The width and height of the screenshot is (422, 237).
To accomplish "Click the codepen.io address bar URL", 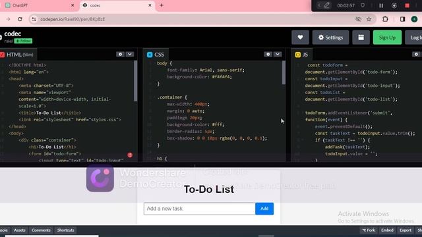I will [73, 19].
